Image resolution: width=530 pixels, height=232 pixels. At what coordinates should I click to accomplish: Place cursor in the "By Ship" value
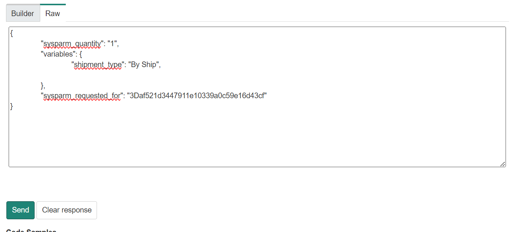[143, 64]
